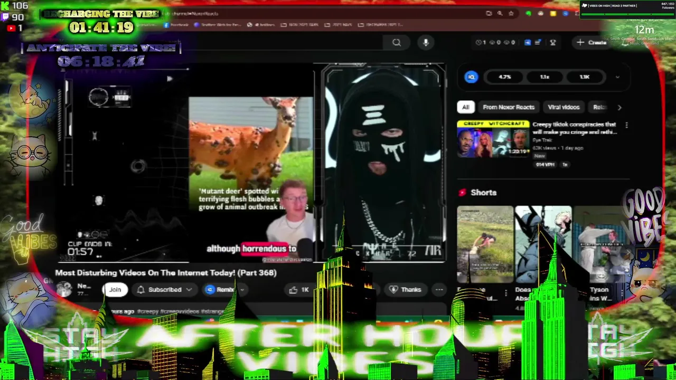Open the Remix dropdown arrow
The height and width of the screenshot is (380, 676).
[242, 290]
